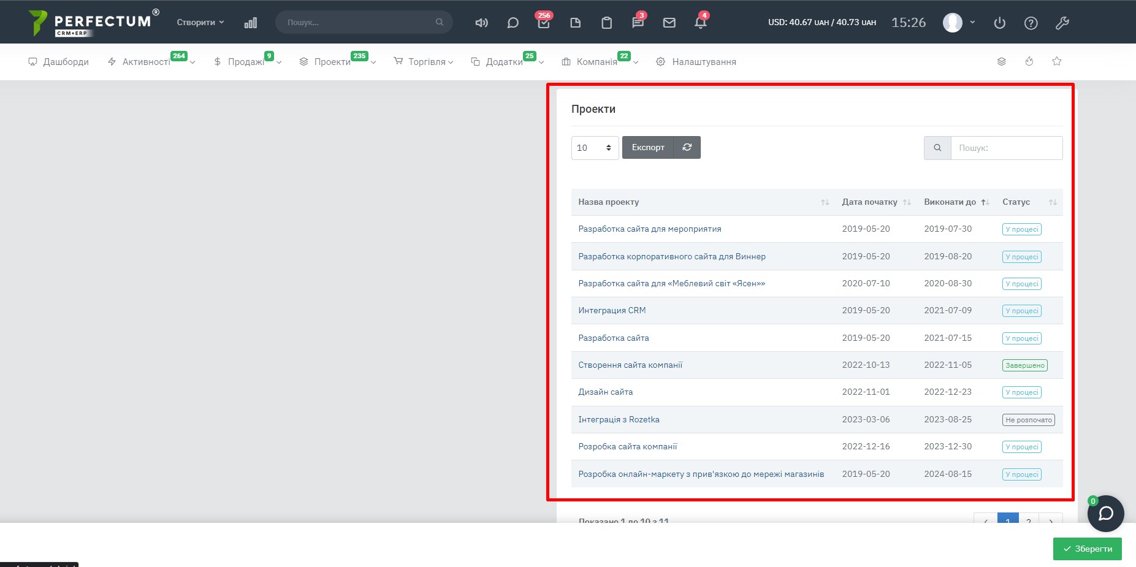Open project Інтеграція з Rozetka
The width and height of the screenshot is (1136, 567).
[x=619, y=419]
